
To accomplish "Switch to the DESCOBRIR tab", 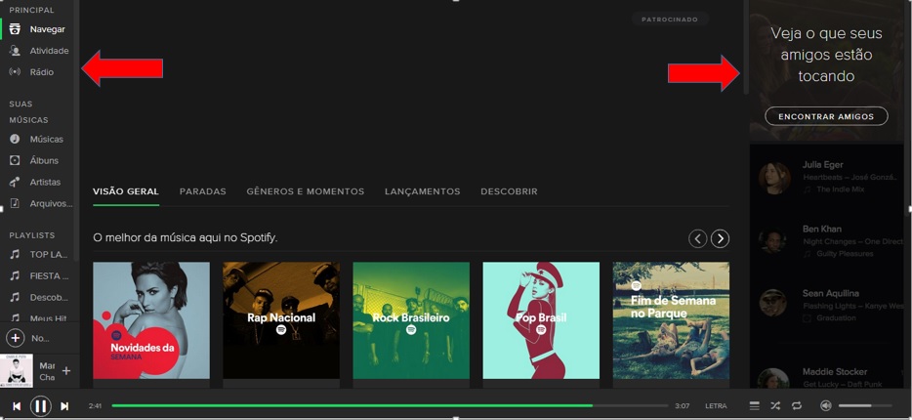I will pos(509,191).
